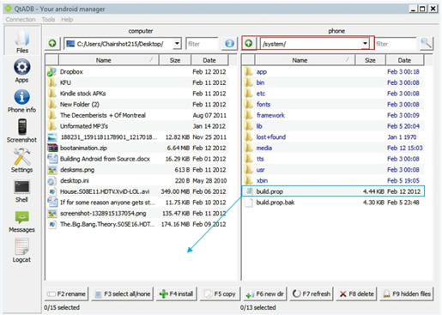Select the usr folder on phone
The width and height of the screenshot is (442, 315).
point(333,170)
